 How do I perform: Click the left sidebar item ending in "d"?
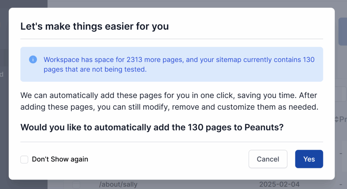[2, 74]
